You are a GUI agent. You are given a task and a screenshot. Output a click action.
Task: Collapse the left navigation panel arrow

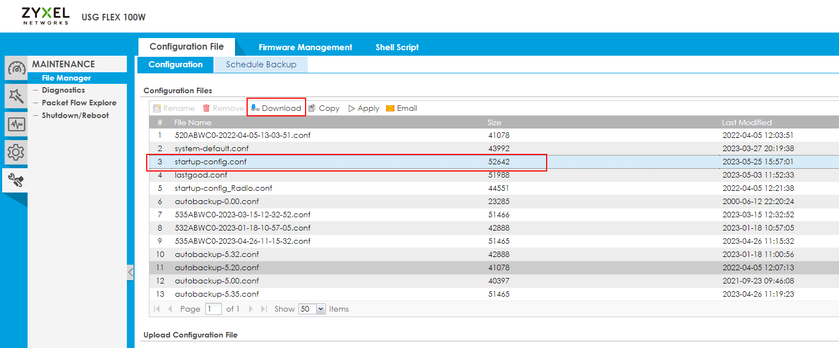click(x=130, y=272)
